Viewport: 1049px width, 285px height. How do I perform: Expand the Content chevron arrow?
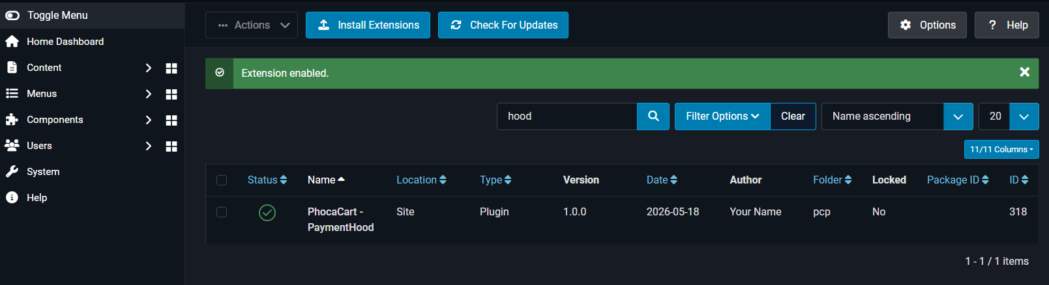148,68
